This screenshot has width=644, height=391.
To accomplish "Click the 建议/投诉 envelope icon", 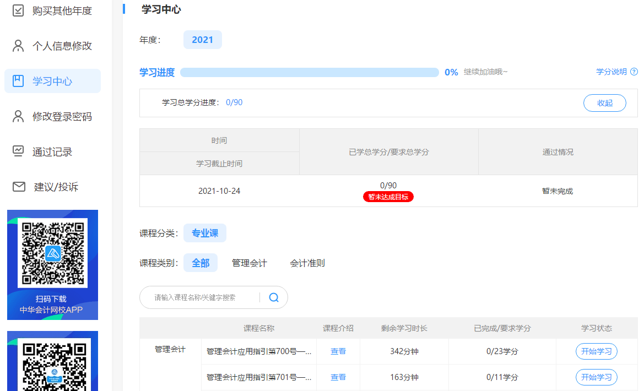I will click(x=19, y=187).
